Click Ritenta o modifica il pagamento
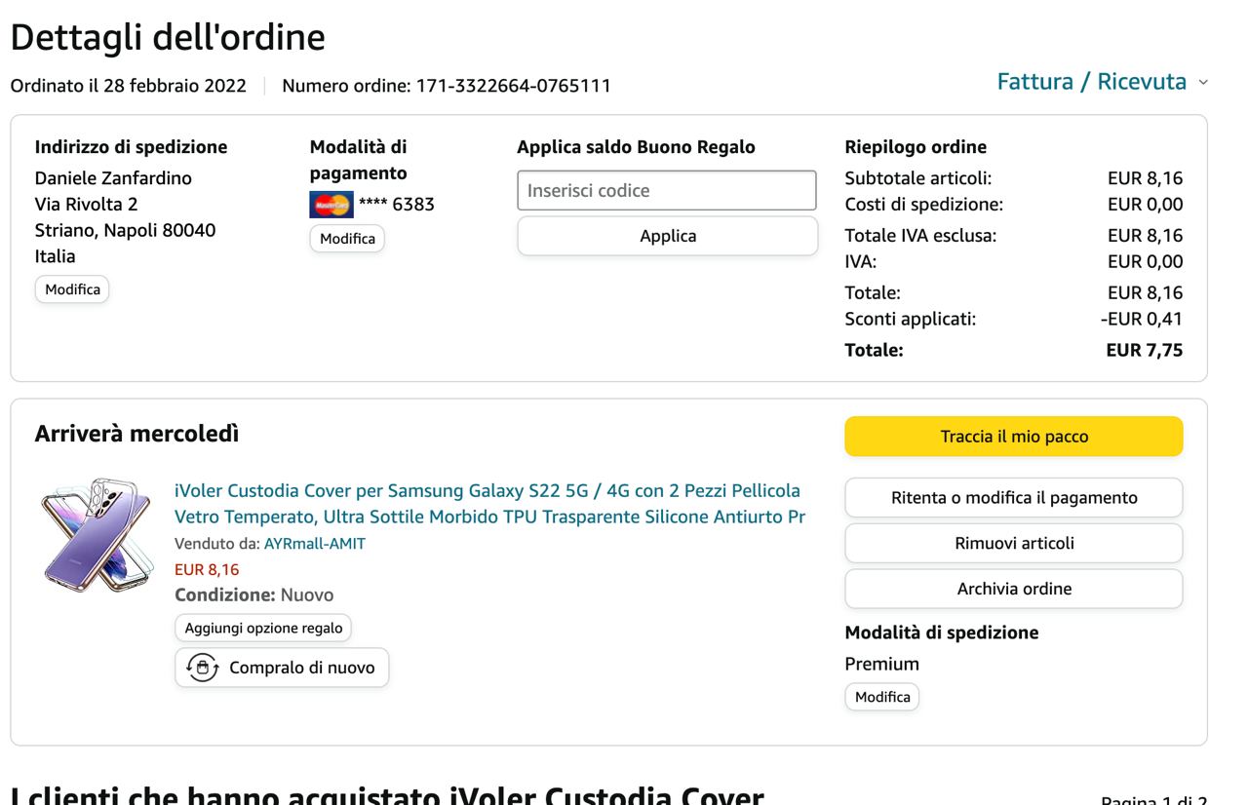Image resolution: width=1248 pixels, height=805 pixels. click(x=1013, y=498)
